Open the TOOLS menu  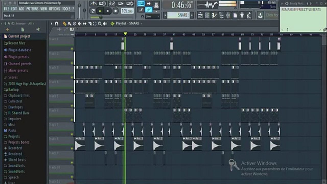(x=66, y=9)
